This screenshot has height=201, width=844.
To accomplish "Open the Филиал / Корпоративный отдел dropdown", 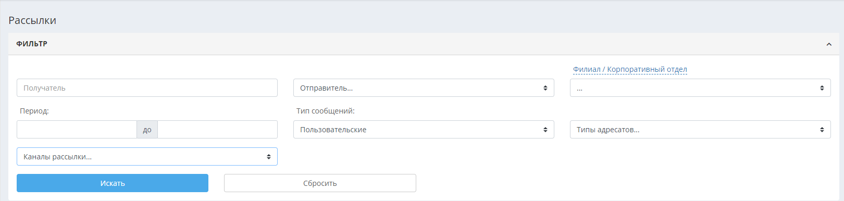I will tap(700, 88).
